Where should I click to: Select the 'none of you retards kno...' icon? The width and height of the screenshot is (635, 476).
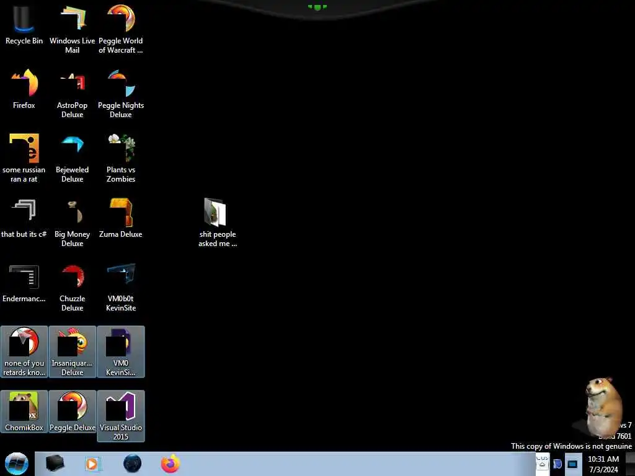coord(24,351)
